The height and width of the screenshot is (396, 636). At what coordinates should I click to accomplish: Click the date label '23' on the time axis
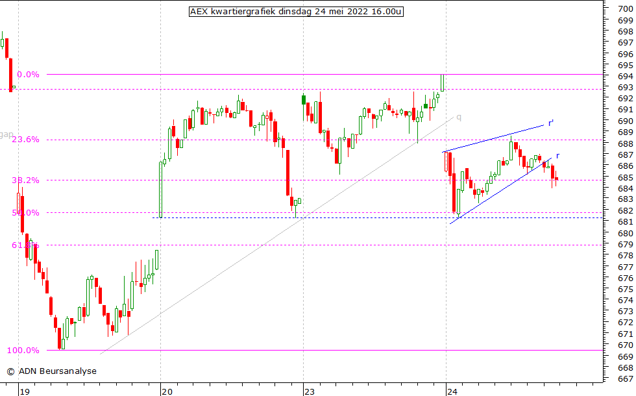[x=310, y=391]
